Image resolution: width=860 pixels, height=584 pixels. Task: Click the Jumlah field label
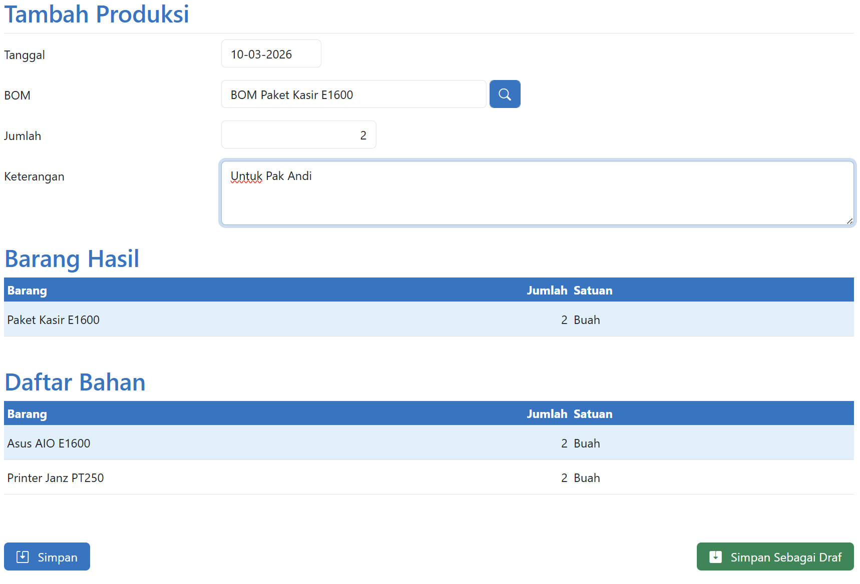pyautogui.click(x=23, y=135)
